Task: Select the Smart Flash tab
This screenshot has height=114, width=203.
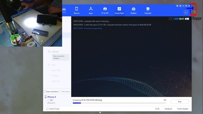Action: click(119, 10)
